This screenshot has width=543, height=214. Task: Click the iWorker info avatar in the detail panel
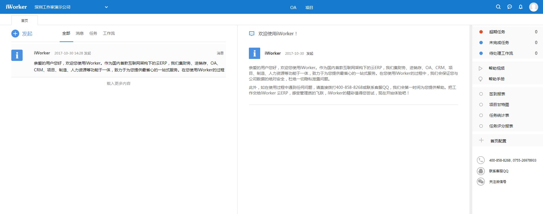(x=255, y=53)
